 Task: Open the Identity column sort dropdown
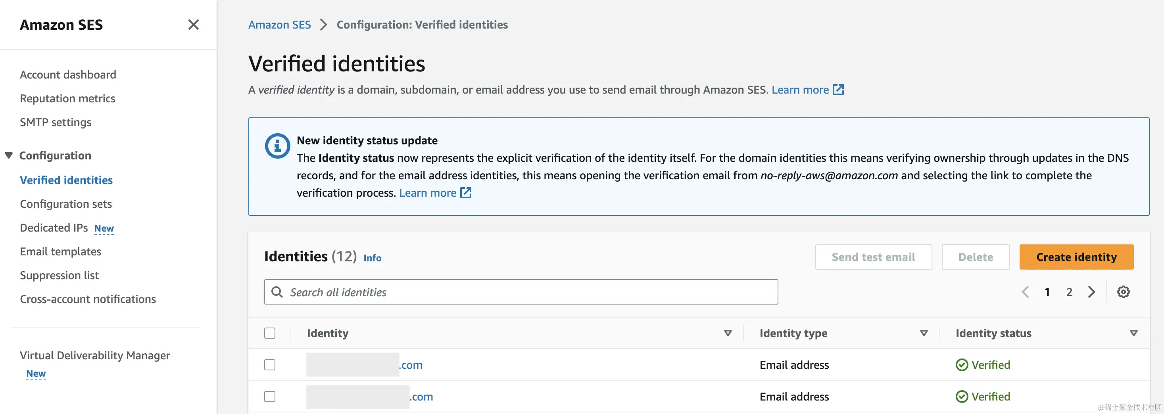(x=728, y=333)
